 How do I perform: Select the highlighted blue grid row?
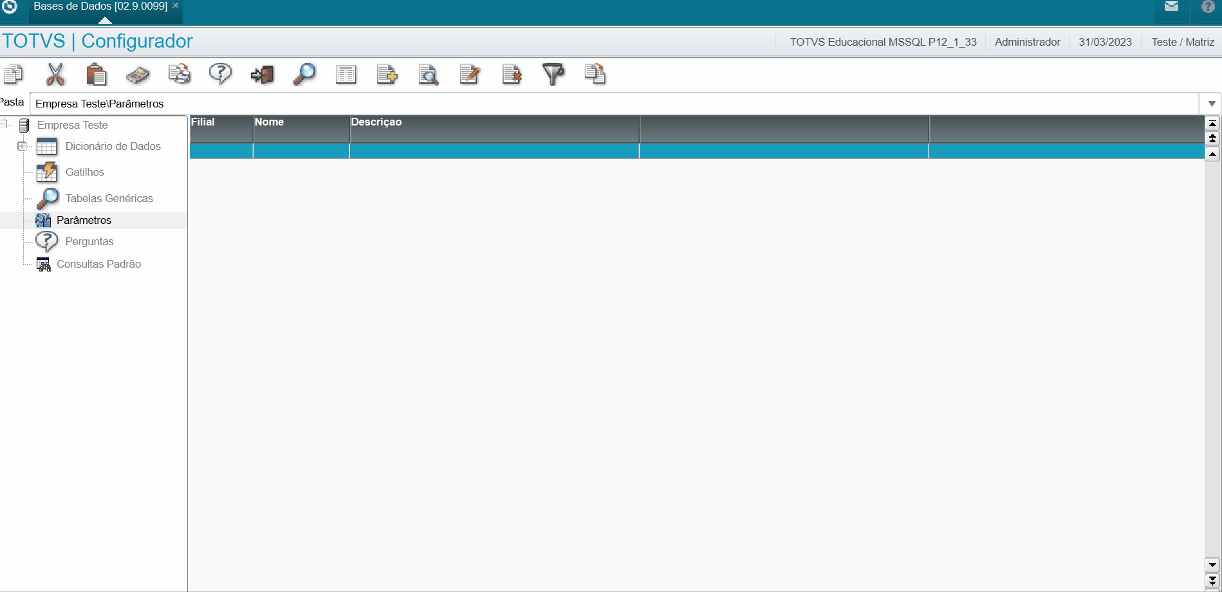697,151
